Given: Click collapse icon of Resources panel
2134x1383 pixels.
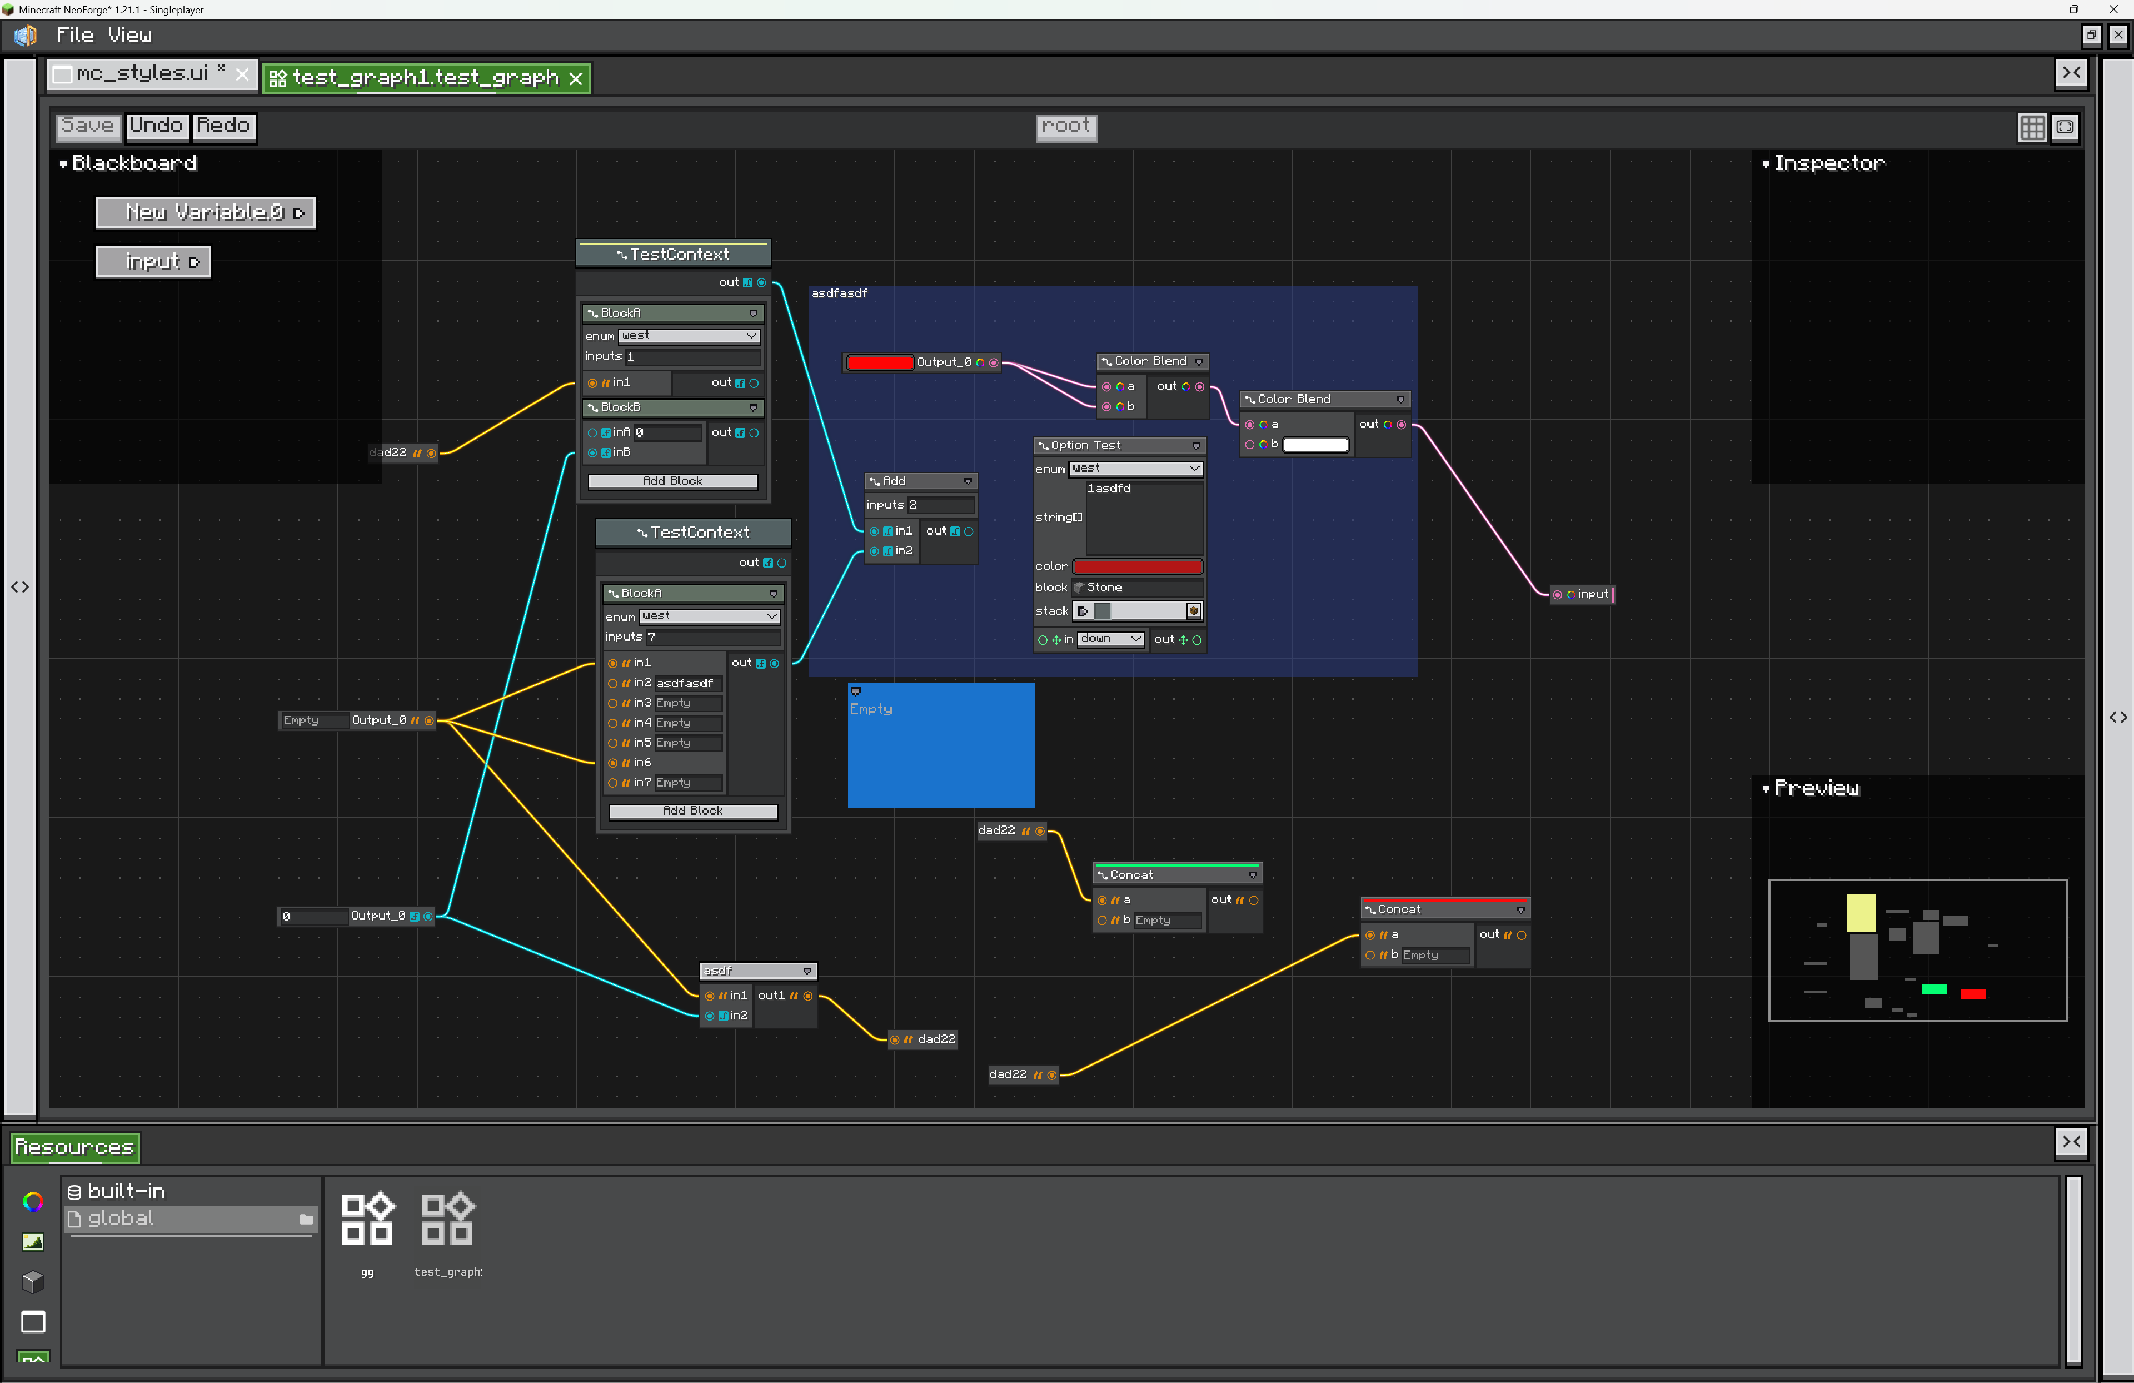Looking at the screenshot, I should pos(2070,1142).
